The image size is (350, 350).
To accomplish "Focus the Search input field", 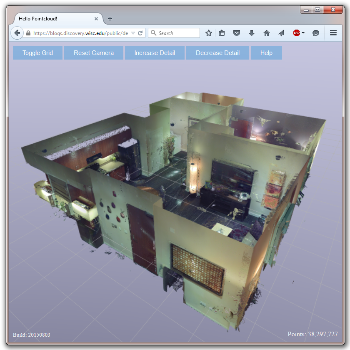I will (174, 33).
